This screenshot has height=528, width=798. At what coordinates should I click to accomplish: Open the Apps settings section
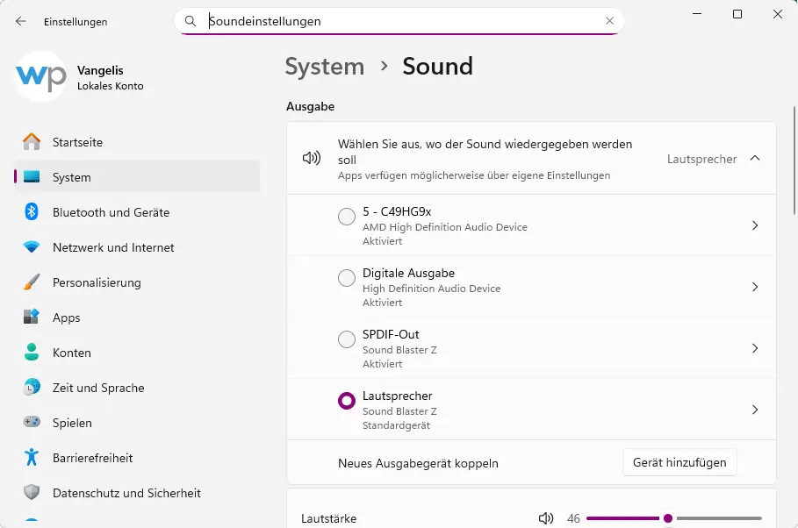click(66, 318)
